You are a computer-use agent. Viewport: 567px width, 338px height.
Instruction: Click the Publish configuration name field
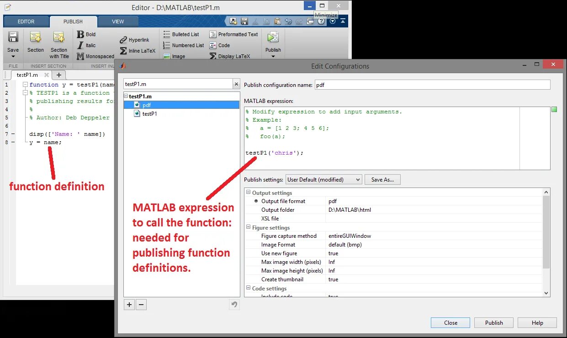pyautogui.click(x=433, y=85)
